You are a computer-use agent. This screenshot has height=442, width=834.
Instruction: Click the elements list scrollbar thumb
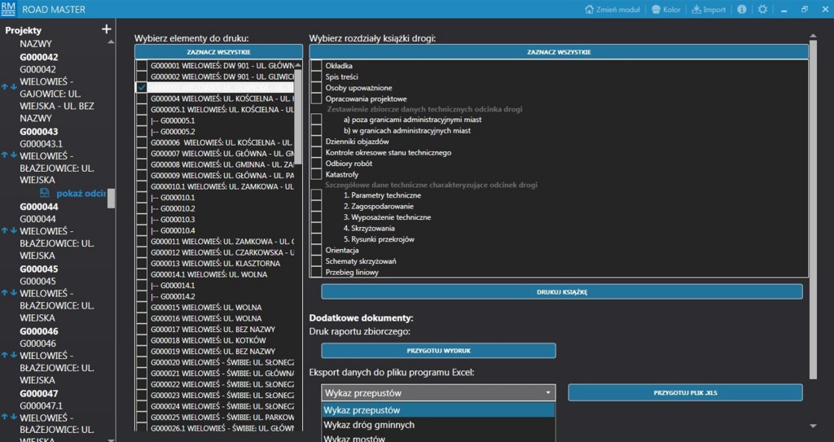pyautogui.click(x=298, y=116)
